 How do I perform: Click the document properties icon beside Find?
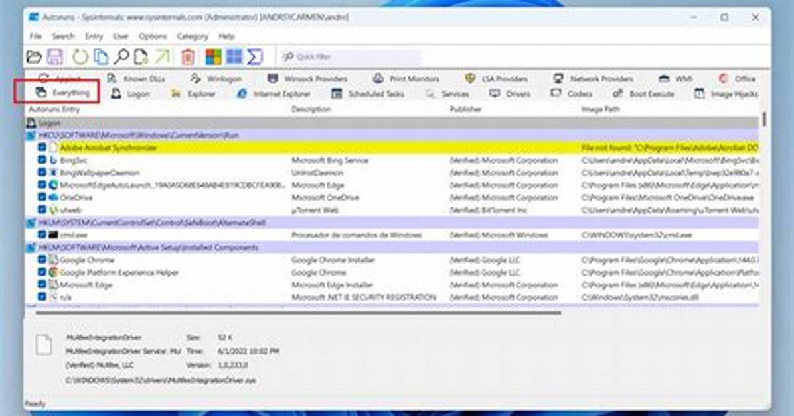[141, 56]
